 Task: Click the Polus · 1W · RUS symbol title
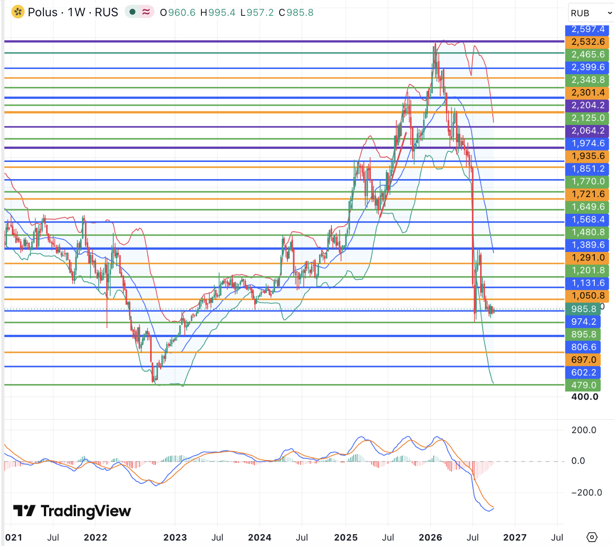(x=73, y=12)
